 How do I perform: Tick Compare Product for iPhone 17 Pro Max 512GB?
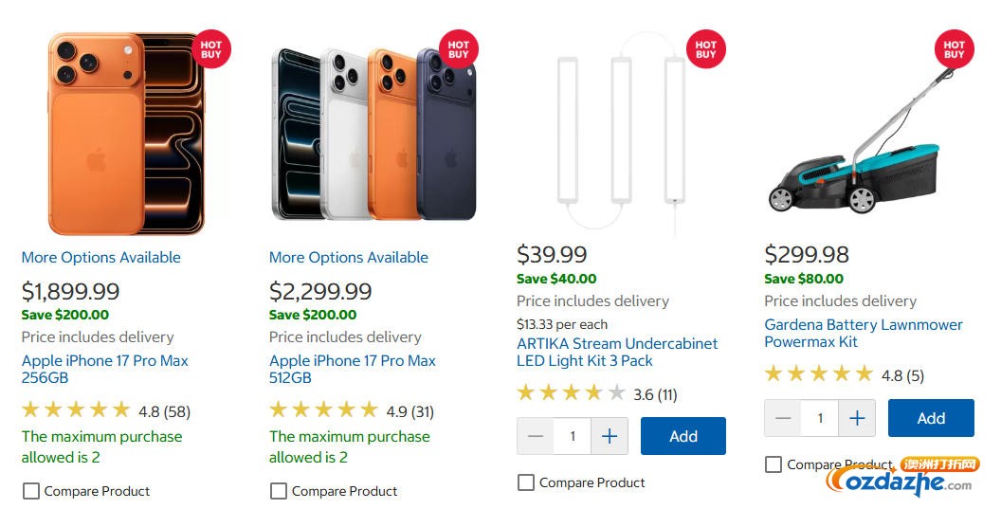click(x=279, y=491)
